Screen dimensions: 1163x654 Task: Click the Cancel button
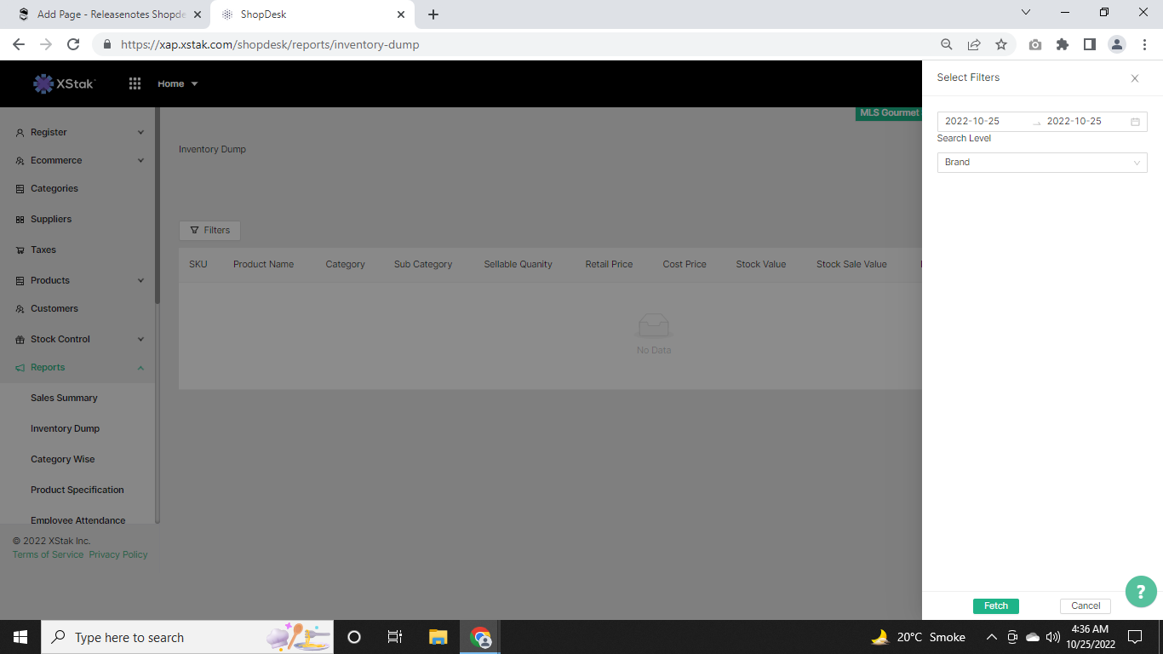1085,605
